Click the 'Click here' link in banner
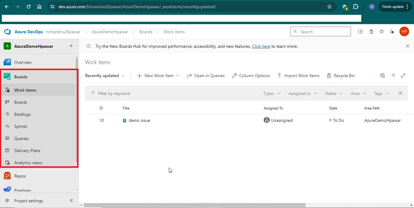The image size is (414, 208). (x=261, y=46)
